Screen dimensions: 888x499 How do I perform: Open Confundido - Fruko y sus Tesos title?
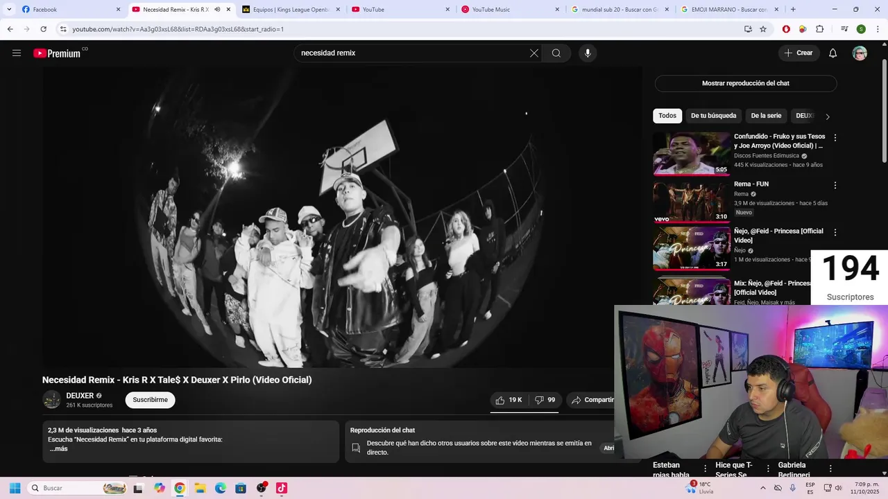[780, 141]
